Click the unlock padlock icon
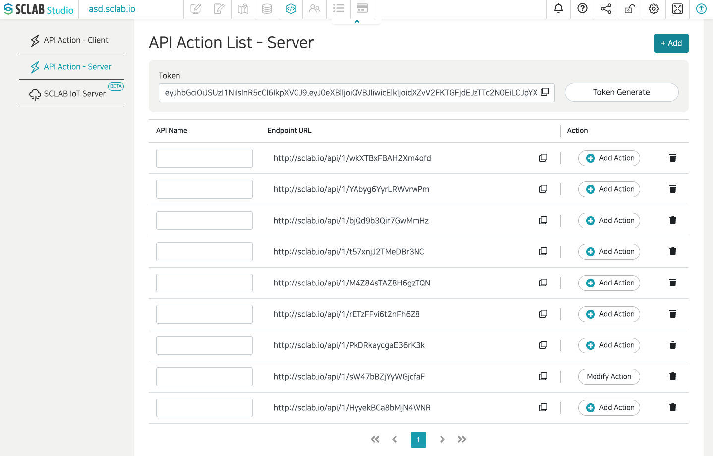Image resolution: width=713 pixels, height=456 pixels. pos(630,8)
